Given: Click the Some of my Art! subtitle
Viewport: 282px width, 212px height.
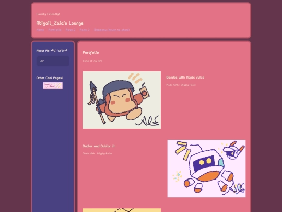Looking at the screenshot, I should tap(92, 61).
